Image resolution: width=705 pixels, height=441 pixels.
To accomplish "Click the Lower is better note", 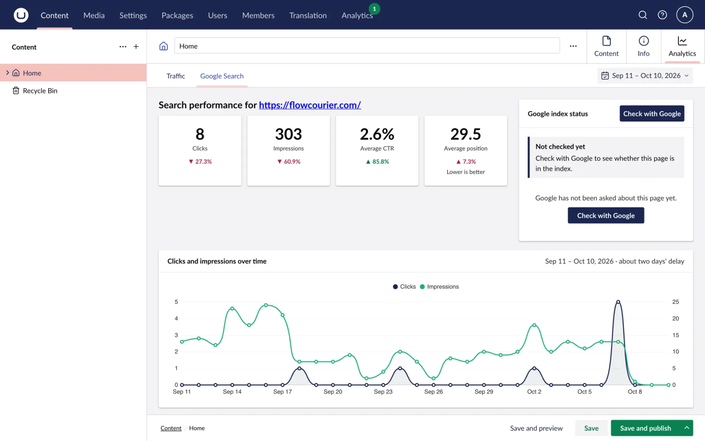I will point(466,172).
